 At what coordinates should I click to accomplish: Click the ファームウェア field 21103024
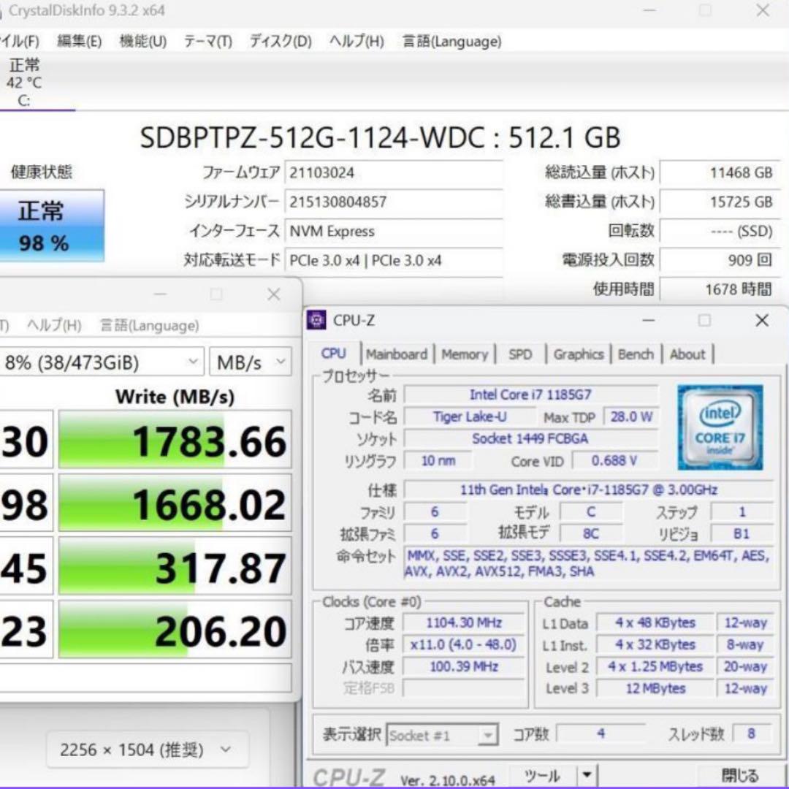click(x=394, y=172)
